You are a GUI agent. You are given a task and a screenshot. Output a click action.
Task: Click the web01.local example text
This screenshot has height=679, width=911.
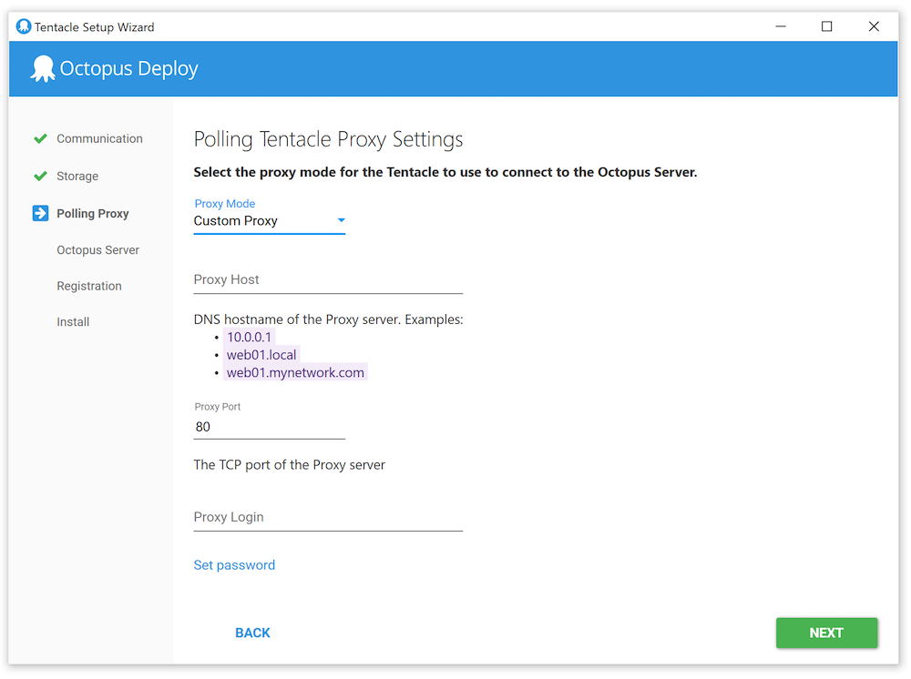pyautogui.click(x=261, y=355)
